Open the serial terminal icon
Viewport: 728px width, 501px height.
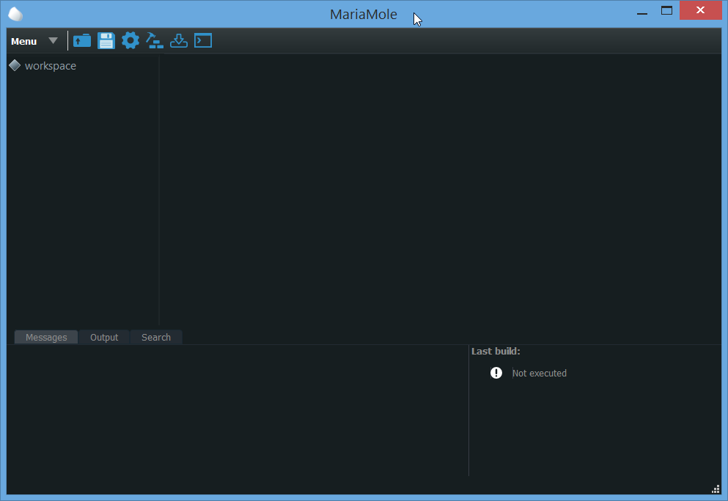click(203, 41)
